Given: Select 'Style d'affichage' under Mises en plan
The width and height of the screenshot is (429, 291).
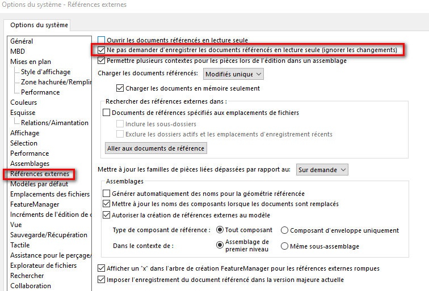Looking at the screenshot, I should (x=45, y=72).
